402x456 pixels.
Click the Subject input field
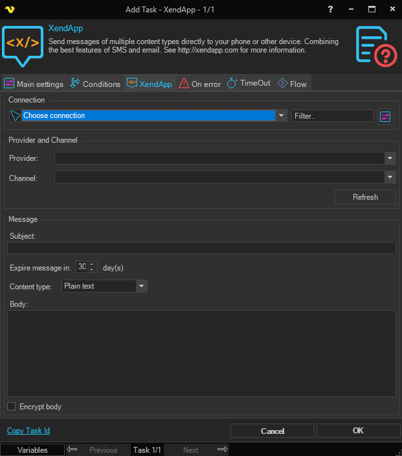pos(201,248)
